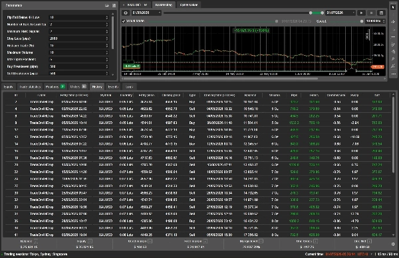
Task: Open the account summary bar settings gear
Action: pyautogui.click(x=393, y=244)
